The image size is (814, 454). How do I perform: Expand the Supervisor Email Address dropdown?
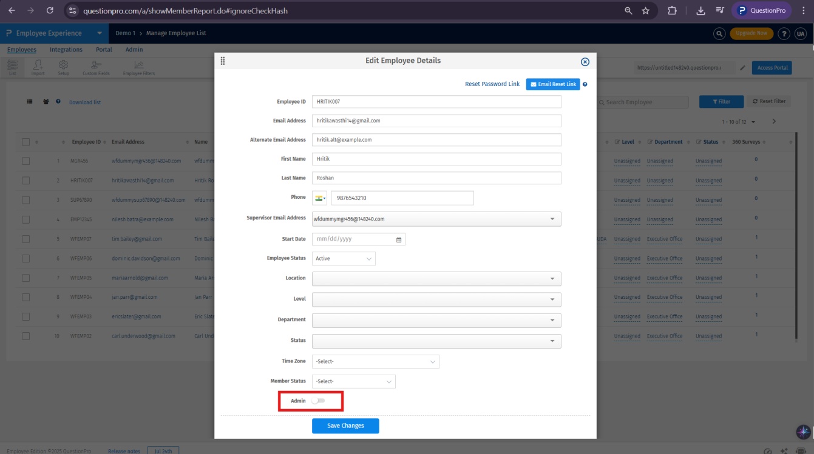click(552, 219)
